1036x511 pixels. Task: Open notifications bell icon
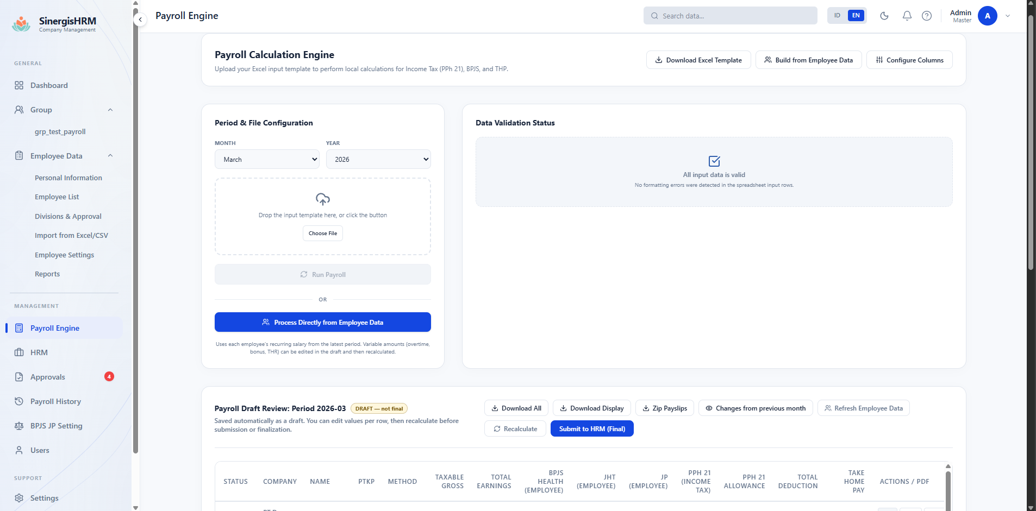(x=907, y=16)
